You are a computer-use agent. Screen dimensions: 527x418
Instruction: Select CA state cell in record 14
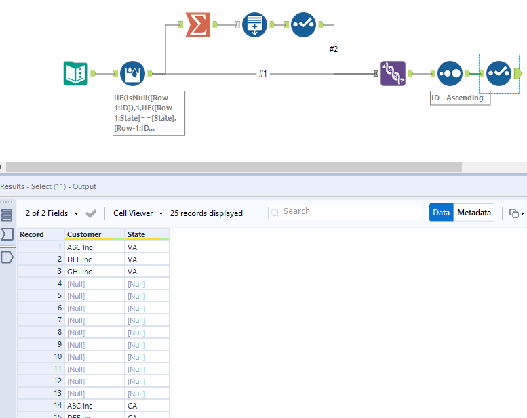tap(147, 406)
